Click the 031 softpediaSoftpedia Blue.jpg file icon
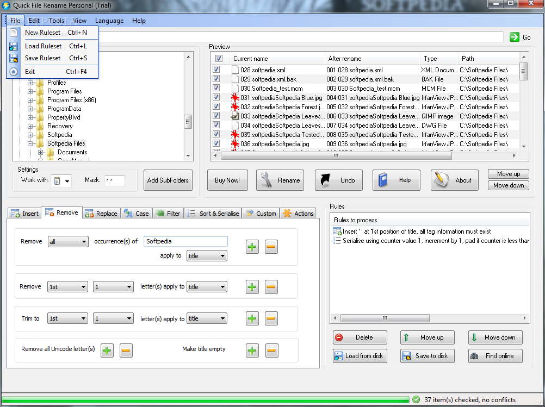This screenshot has width=545, height=407. point(235,98)
